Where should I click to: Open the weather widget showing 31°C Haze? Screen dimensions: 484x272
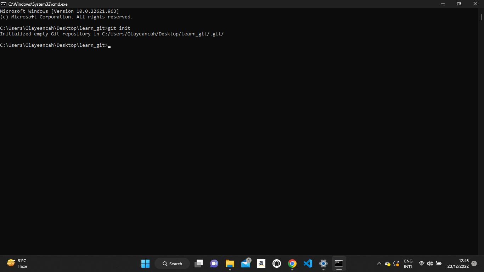coord(17,263)
